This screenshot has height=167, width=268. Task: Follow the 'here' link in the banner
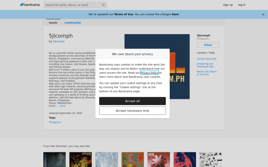(175, 14)
